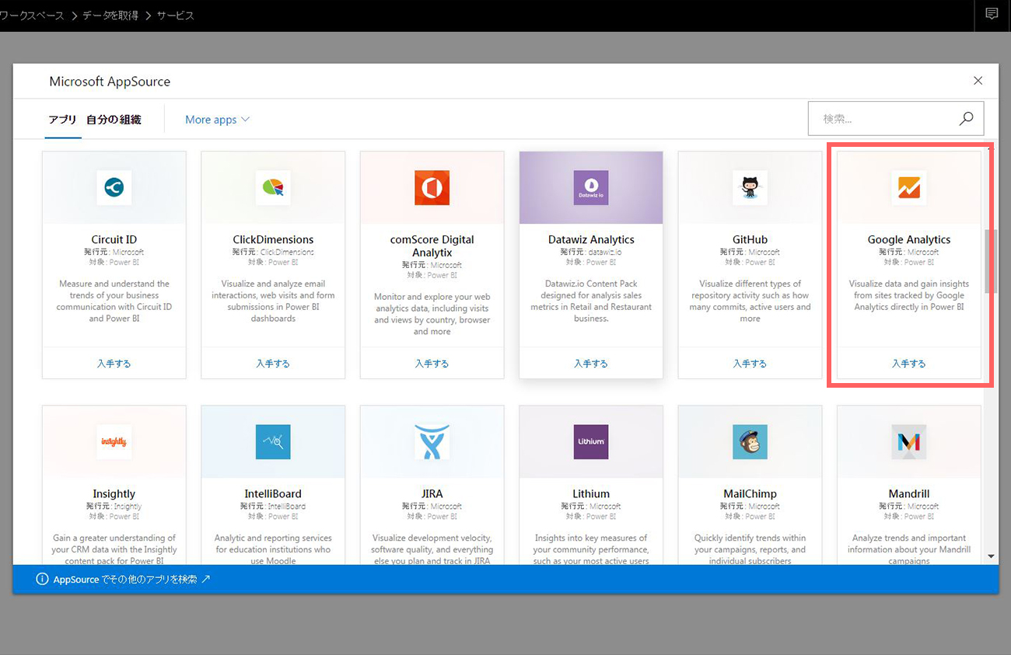Click 入手する for comScore Digital Analytix

pos(432,363)
